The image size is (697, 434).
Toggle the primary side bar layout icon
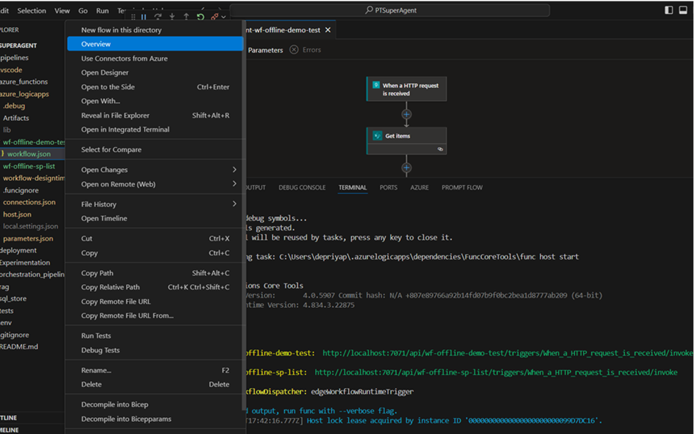tap(669, 10)
